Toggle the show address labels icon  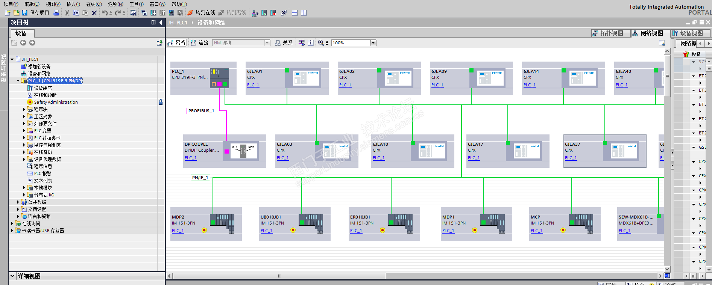tap(302, 43)
